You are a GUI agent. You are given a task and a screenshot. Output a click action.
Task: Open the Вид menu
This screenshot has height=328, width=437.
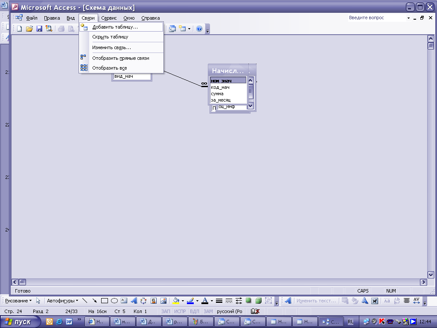(70, 18)
